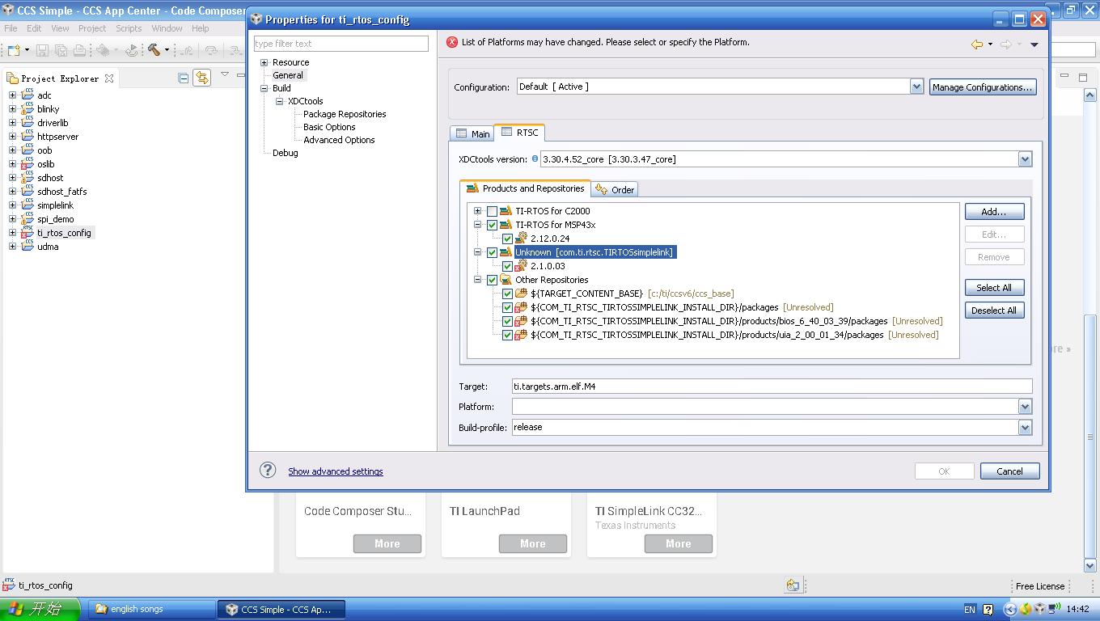Click the Select All button

(994, 288)
